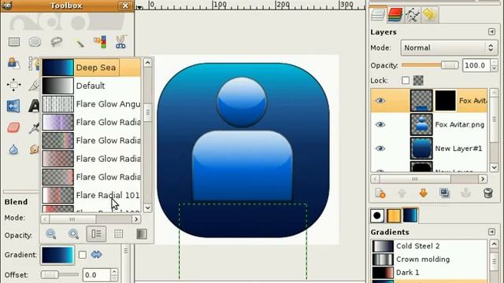Choose the Deep Sea gradient
Screen dimensions: 504x283
point(91,68)
